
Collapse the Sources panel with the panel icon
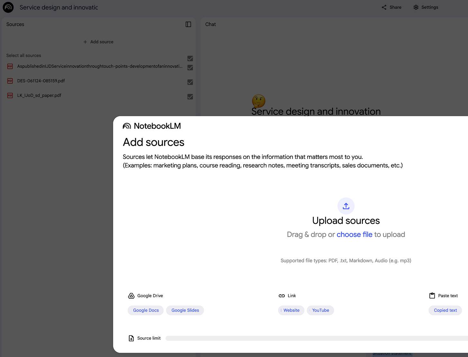click(x=188, y=24)
